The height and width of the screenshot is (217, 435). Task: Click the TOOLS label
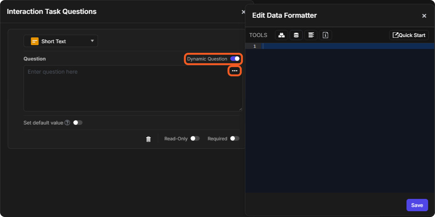click(x=258, y=35)
